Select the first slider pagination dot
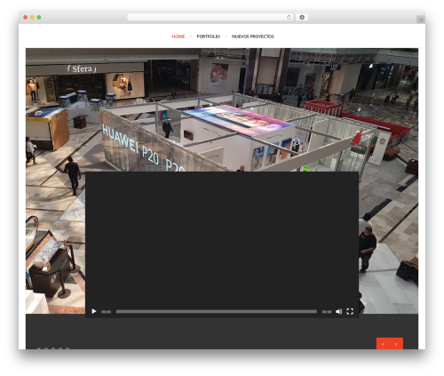Image resolution: width=444 pixels, height=376 pixels. [x=39, y=348]
